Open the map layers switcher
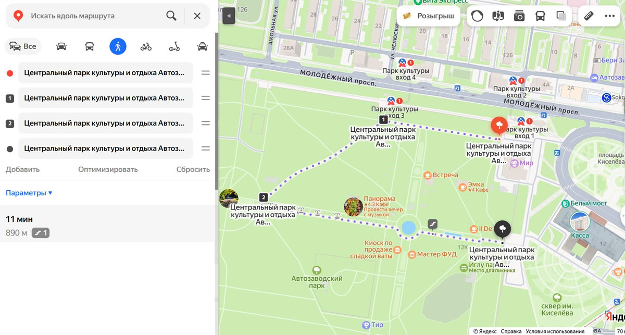Screen dimensions: 625x335 tap(561, 16)
